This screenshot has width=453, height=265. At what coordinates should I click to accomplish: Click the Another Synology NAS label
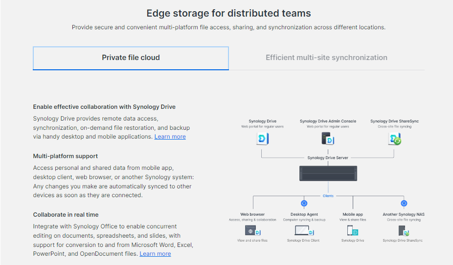coord(404,214)
